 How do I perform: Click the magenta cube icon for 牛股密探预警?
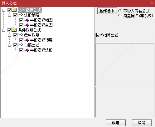coord(27,40)
